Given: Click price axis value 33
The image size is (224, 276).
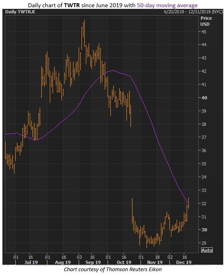Looking at the screenshot, I should (x=204, y=190).
